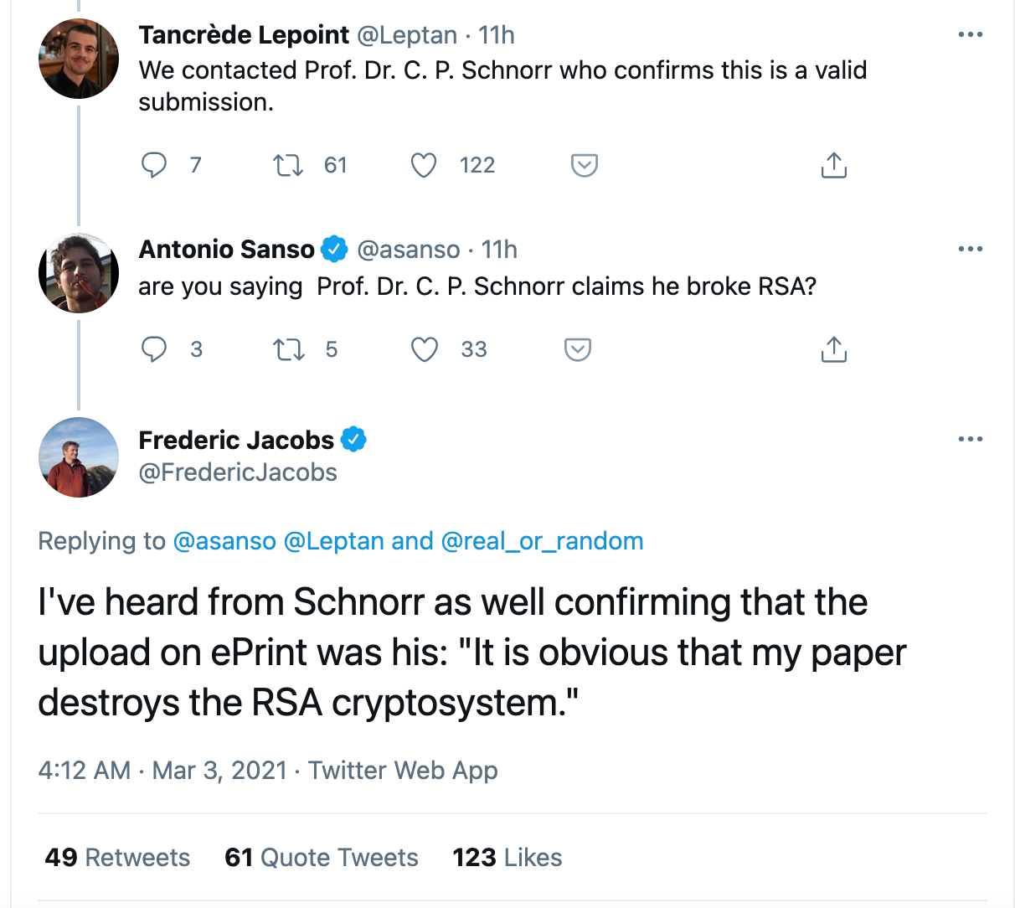
Task: Open the more options menu on Frederic Jacobs' tweet
Action: coord(970,438)
